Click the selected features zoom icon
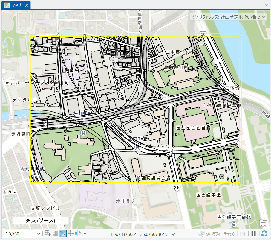The height and width of the screenshot is (240, 271). tap(201, 233)
